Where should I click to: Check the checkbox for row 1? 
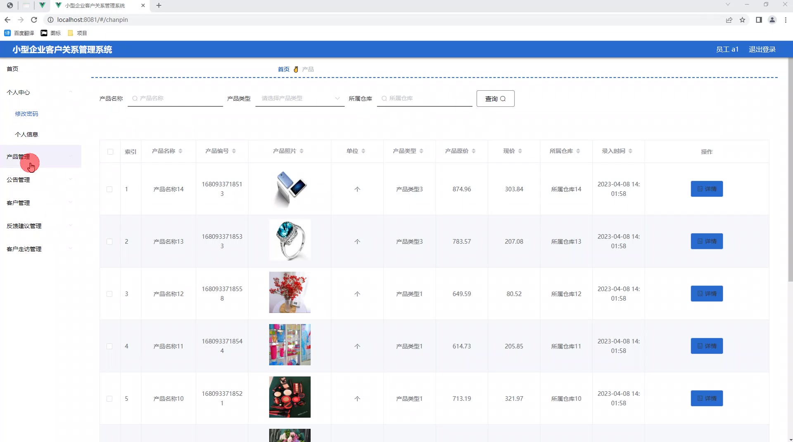(x=109, y=189)
